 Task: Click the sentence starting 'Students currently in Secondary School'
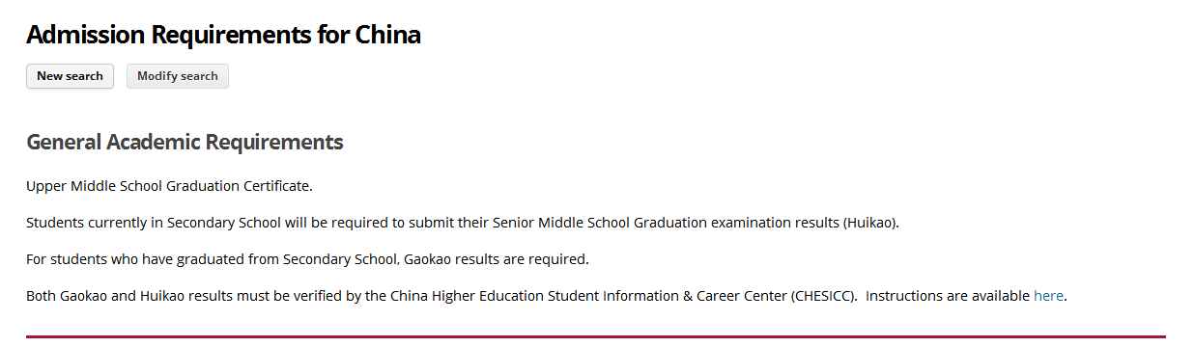point(463,223)
